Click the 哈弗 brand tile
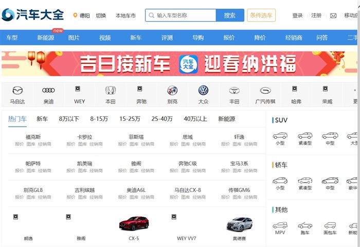 (296, 95)
